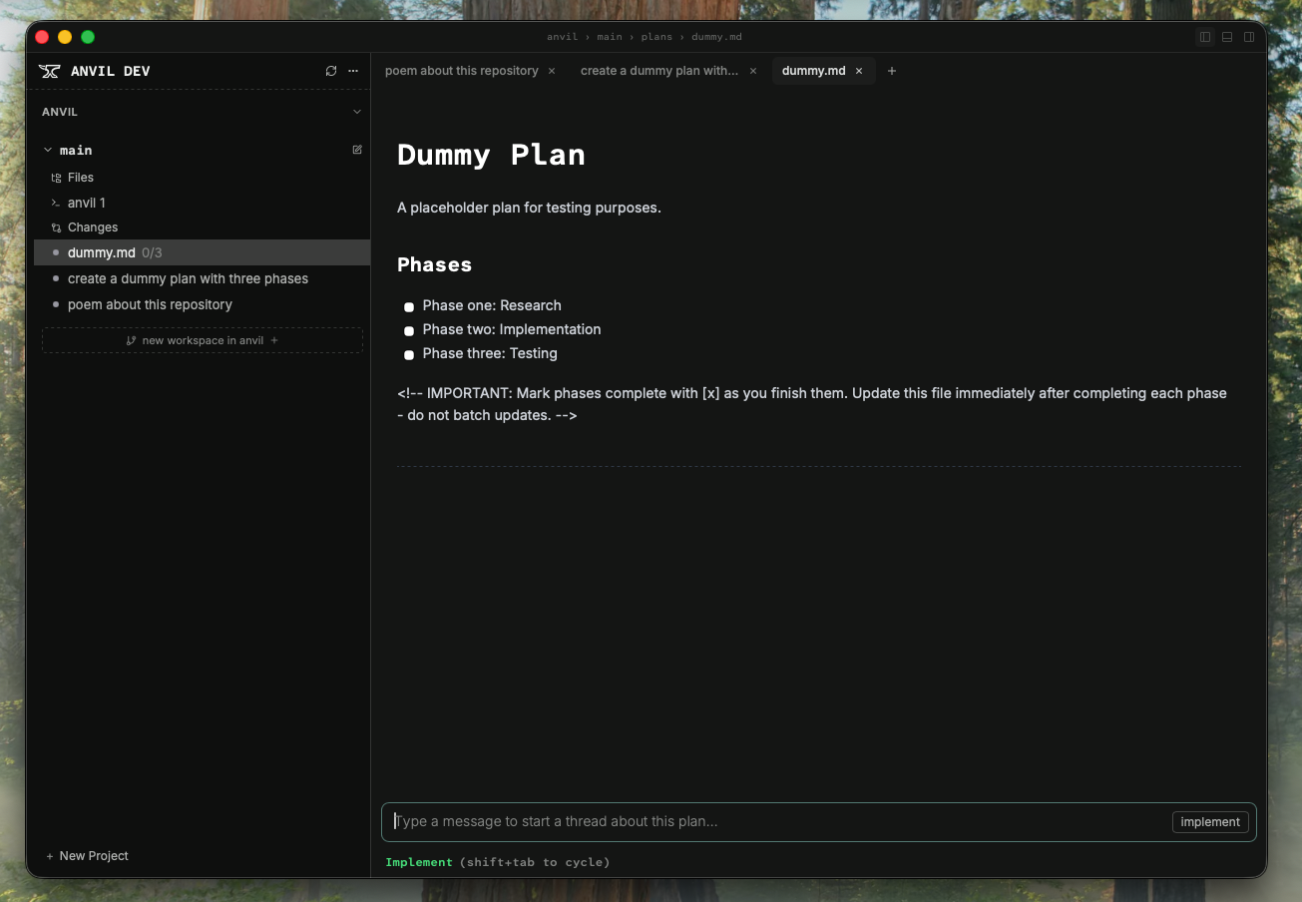This screenshot has height=902, width=1302.
Task: Click the edit icon next to main
Action: tap(357, 150)
